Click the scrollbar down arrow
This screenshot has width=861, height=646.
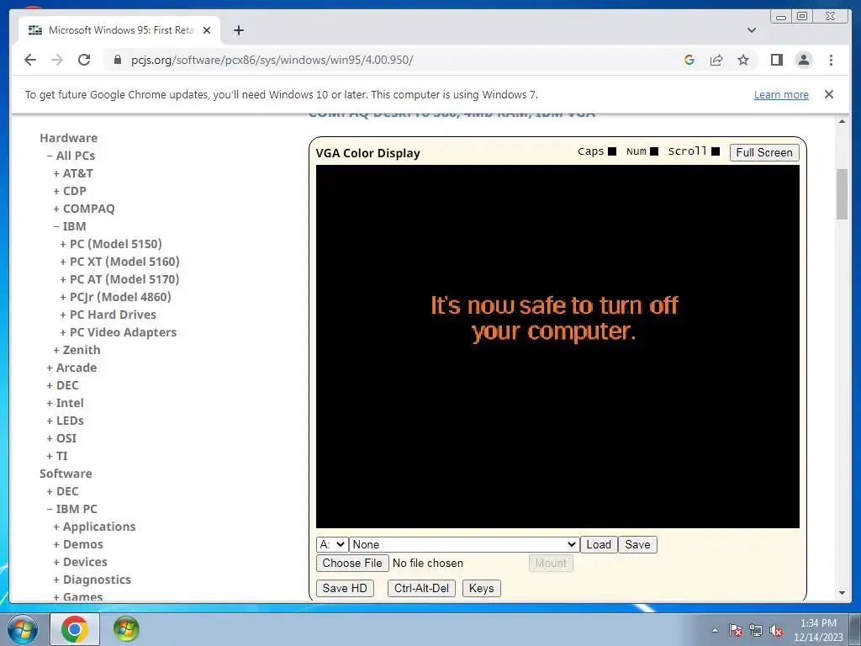[x=842, y=593]
